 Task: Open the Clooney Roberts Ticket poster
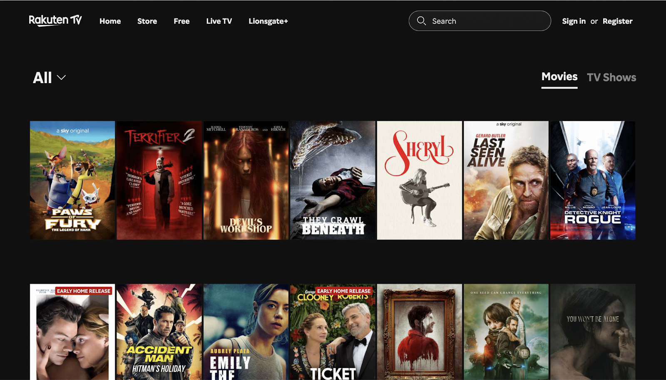click(x=333, y=332)
